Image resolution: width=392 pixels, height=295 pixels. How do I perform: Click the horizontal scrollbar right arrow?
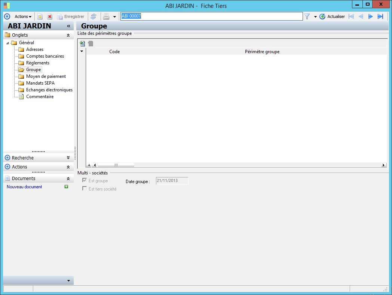[384, 165]
